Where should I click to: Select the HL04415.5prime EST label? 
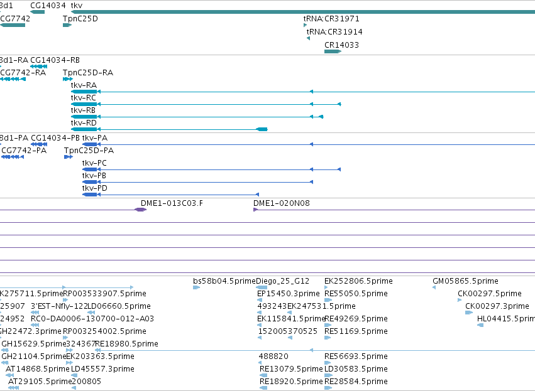click(x=506, y=319)
